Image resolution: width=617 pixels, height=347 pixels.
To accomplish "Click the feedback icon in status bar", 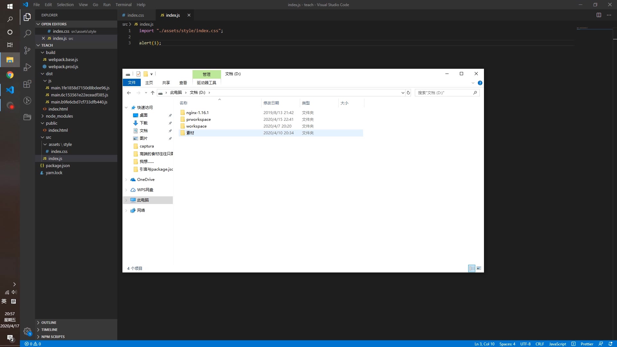I will [x=601, y=344].
